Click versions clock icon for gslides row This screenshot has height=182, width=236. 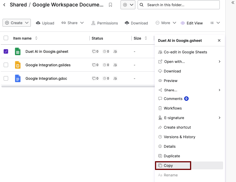[106, 65]
